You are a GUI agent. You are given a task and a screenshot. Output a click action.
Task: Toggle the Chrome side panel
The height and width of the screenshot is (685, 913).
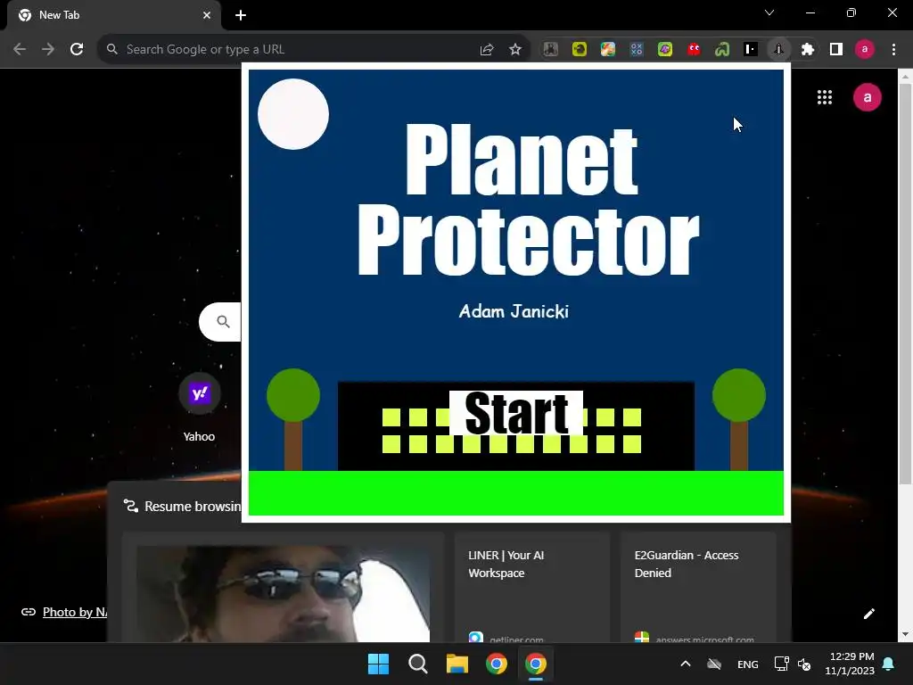click(x=836, y=50)
